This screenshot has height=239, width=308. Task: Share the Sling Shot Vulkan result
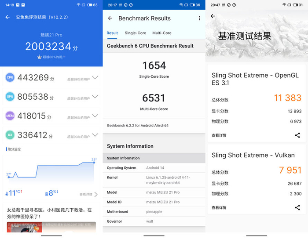[x=297, y=207]
